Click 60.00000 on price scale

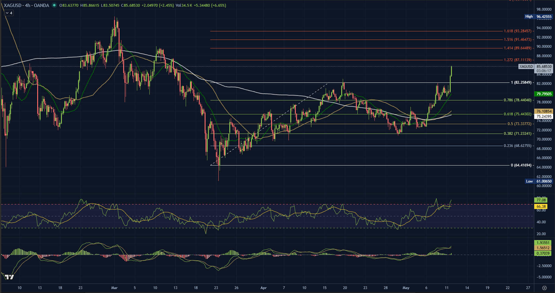[x=544, y=186]
